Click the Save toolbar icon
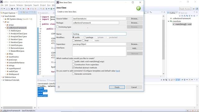This screenshot has width=199, height=112. point(7,9)
